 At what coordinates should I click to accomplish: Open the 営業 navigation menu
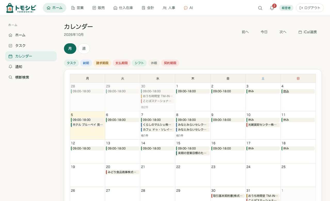click(x=77, y=8)
